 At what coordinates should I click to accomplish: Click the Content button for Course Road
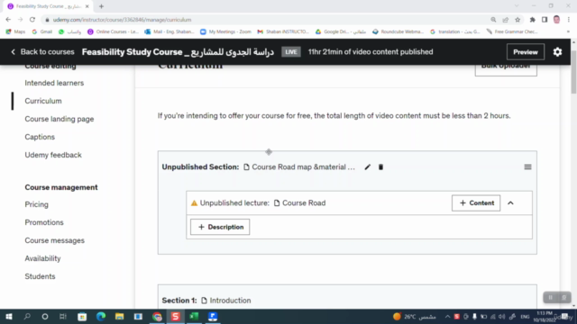click(476, 203)
